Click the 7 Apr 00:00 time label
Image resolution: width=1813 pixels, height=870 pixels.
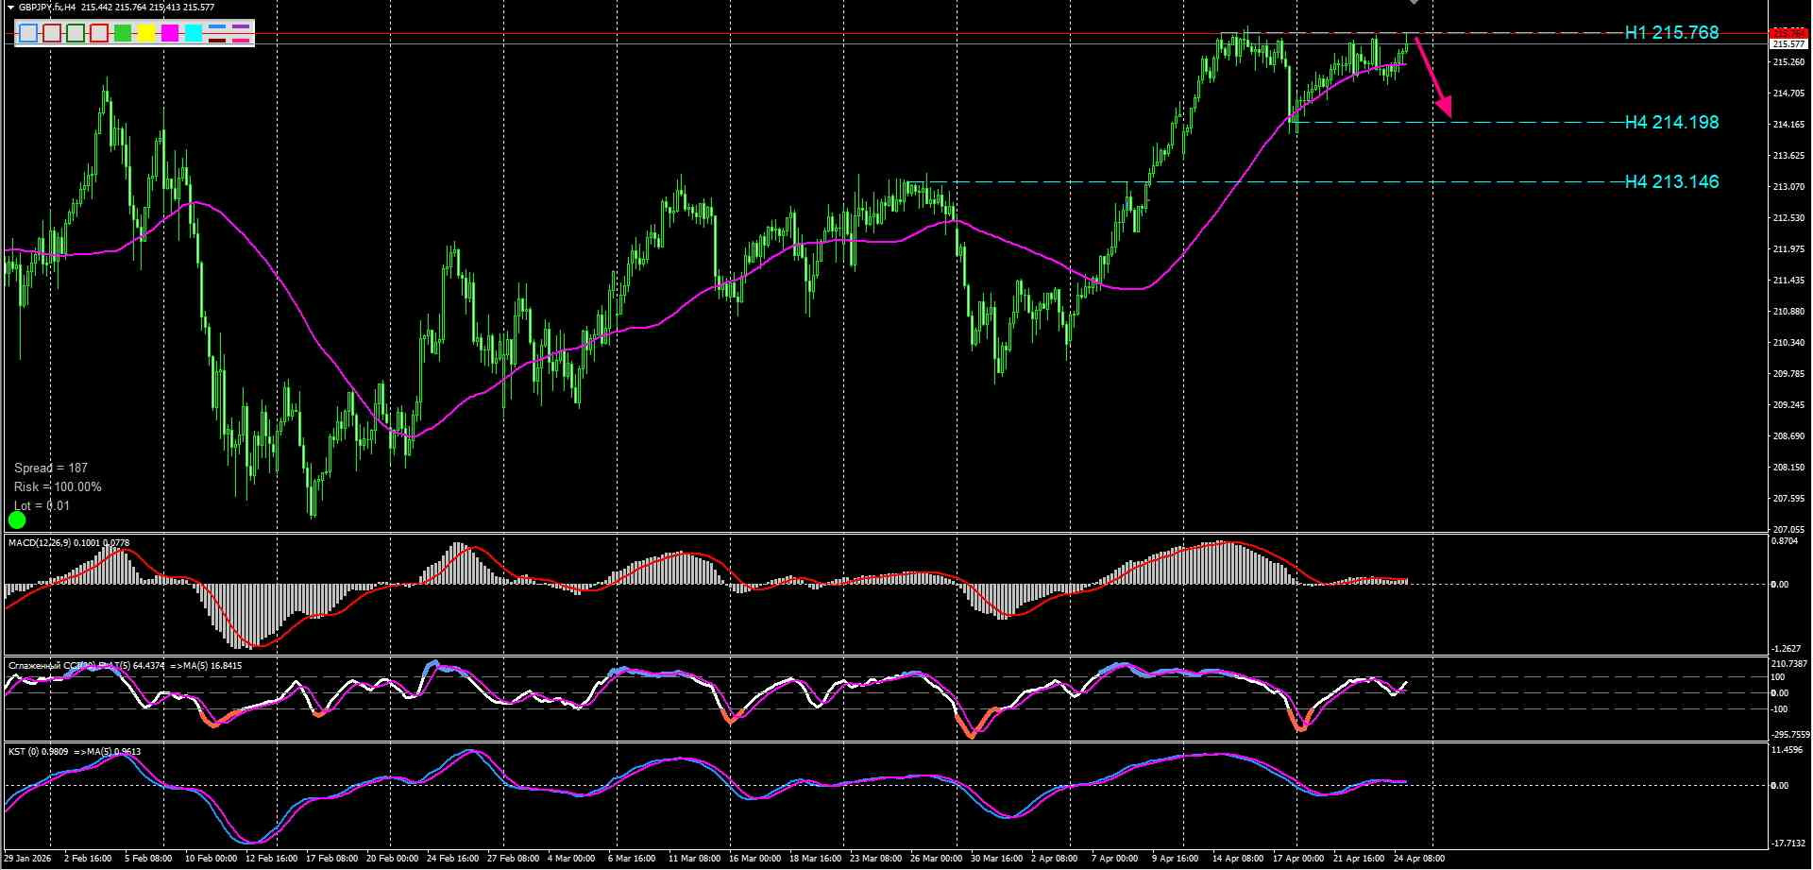tap(1114, 859)
